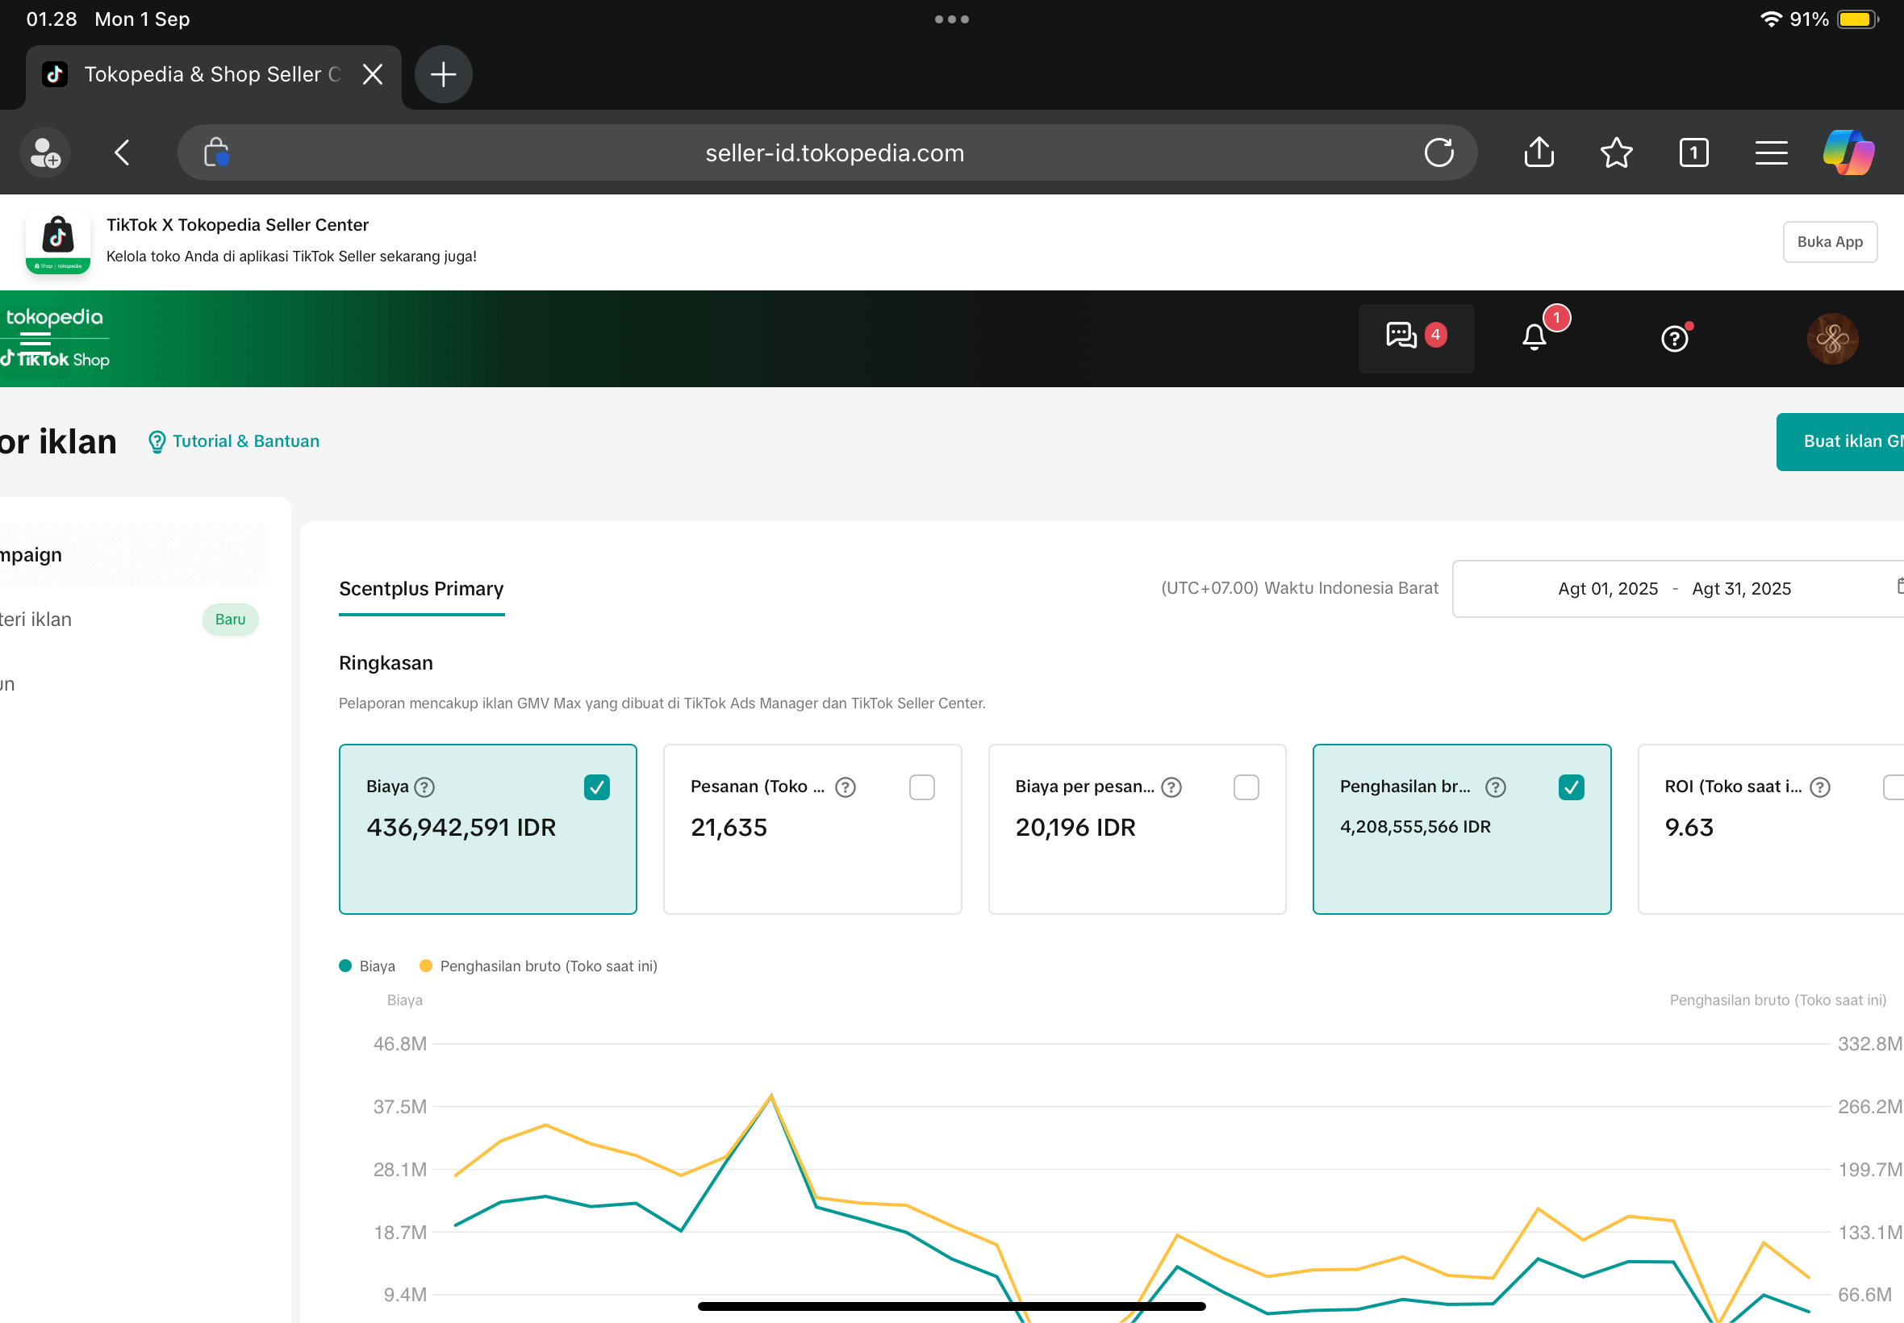Uncheck the Biaya metric checkbox
This screenshot has height=1323, width=1904.
[597, 787]
